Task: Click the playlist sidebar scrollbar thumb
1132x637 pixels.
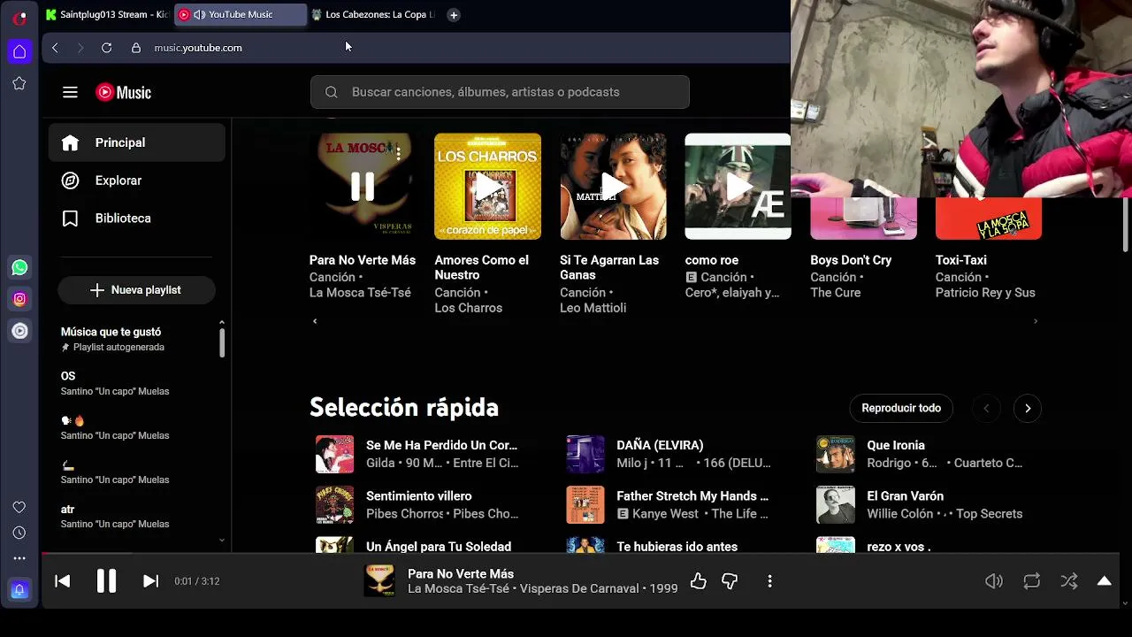Action: click(222, 342)
